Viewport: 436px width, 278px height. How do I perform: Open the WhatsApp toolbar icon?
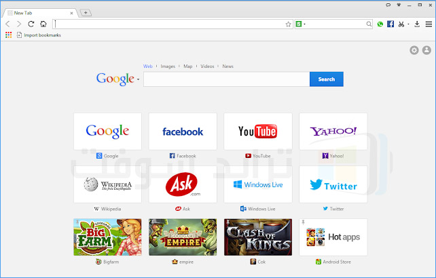(380, 24)
